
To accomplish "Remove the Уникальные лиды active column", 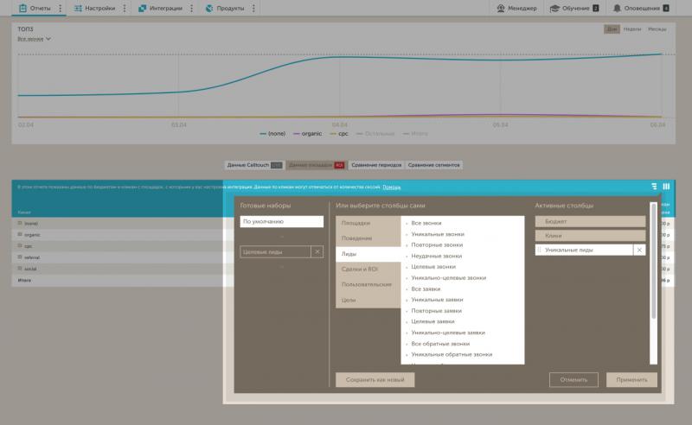I will tap(639, 250).
